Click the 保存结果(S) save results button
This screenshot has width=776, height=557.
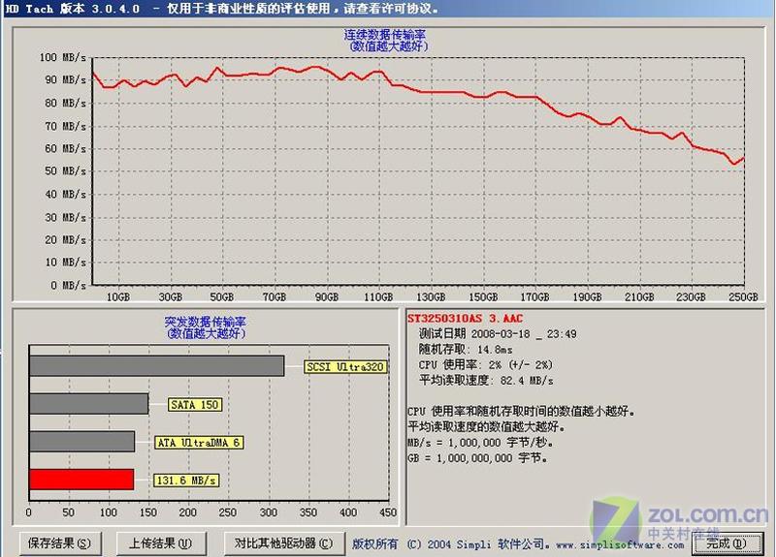tap(60, 543)
